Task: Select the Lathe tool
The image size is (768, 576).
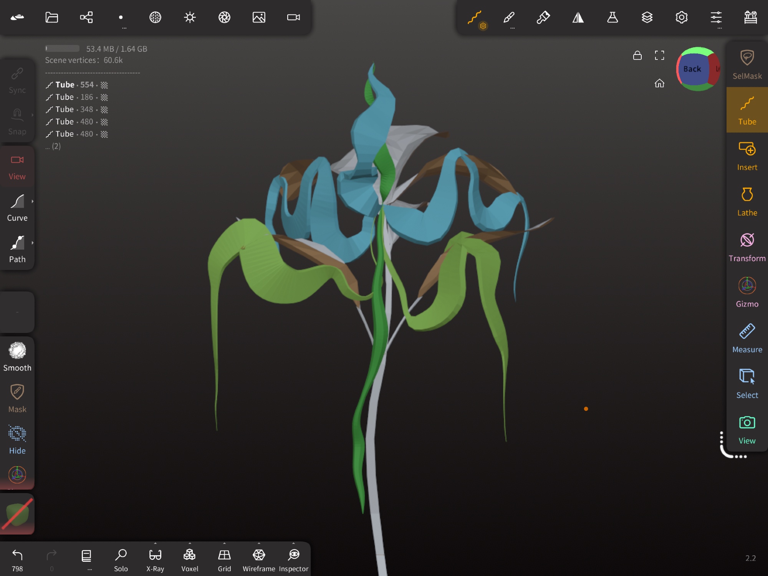Action: click(x=746, y=201)
